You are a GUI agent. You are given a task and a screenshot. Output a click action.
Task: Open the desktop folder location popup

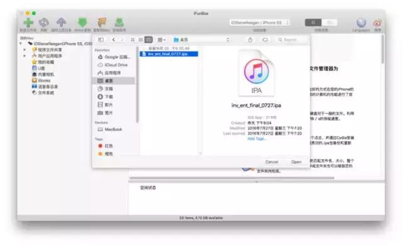click(x=201, y=40)
